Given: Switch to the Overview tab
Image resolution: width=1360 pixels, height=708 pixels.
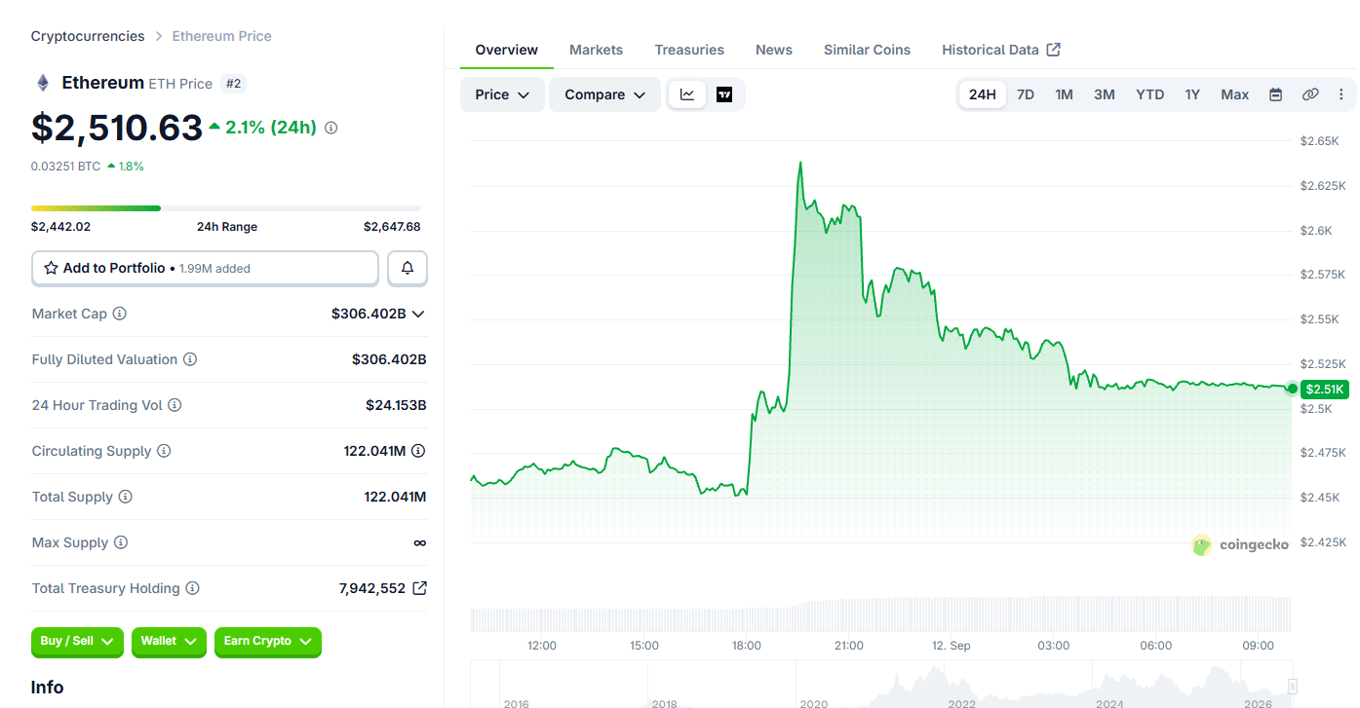Looking at the screenshot, I should pyautogui.click(x=507, y=50).
